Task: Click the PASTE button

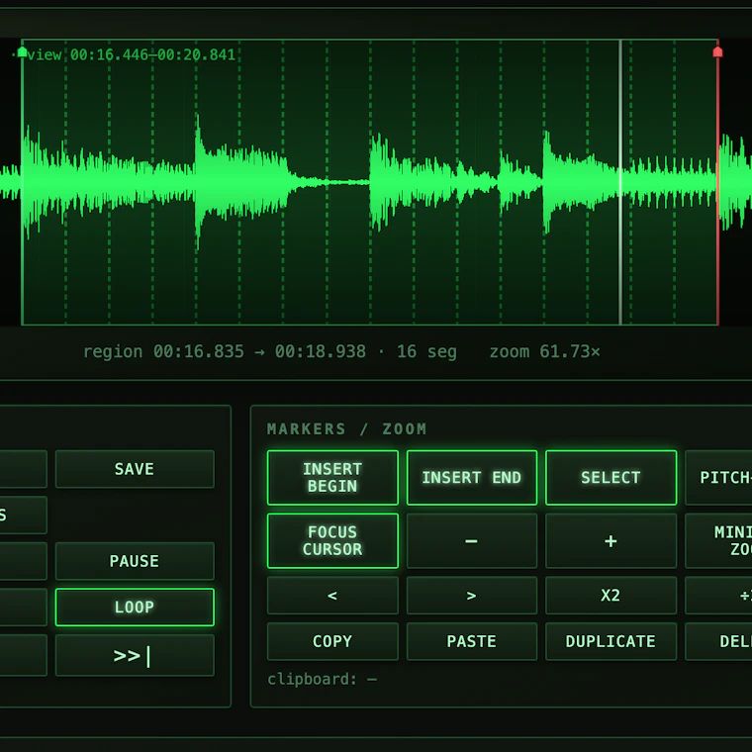Action: 472,642
